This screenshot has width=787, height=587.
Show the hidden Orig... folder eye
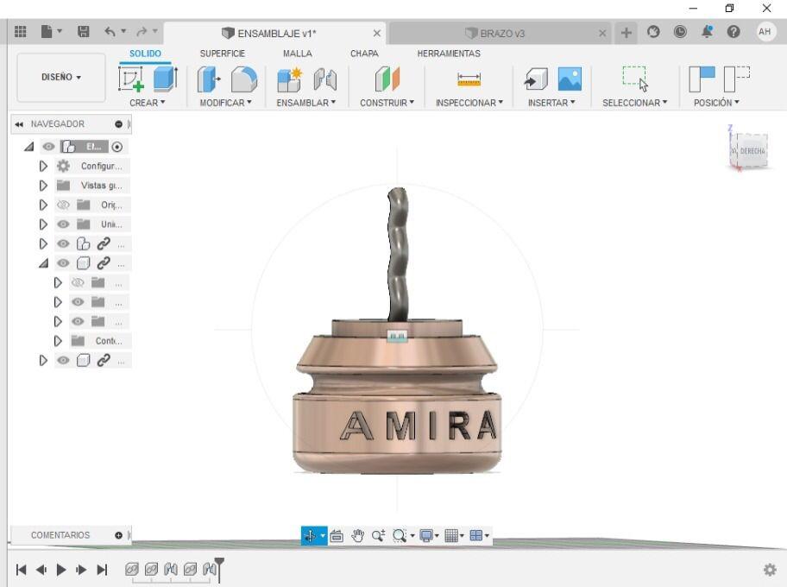(x=63, y=205)
